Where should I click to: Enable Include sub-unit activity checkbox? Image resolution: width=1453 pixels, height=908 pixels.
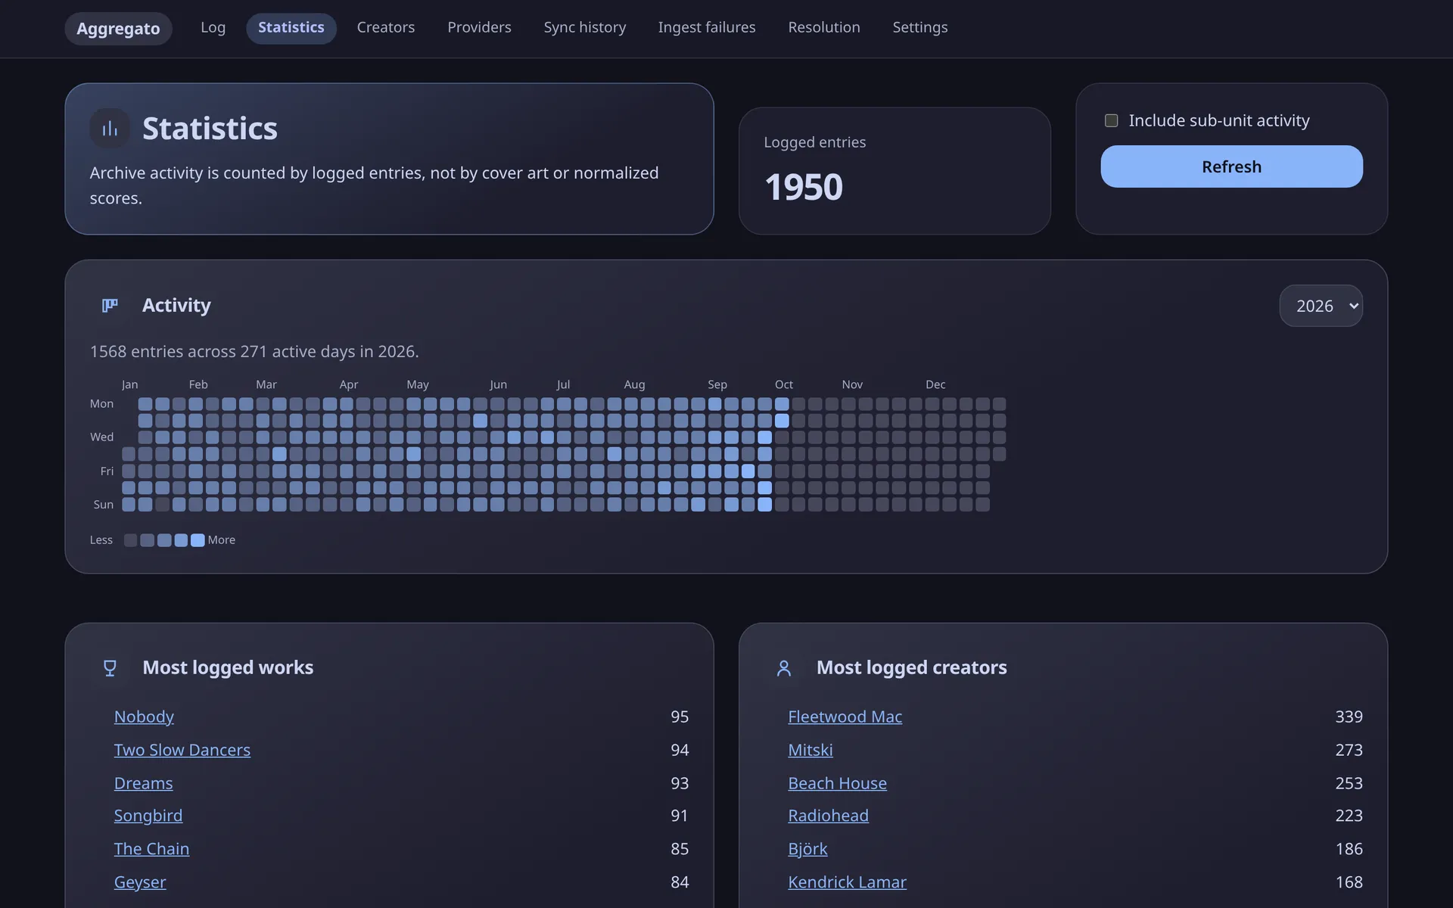[x=1111, y=120]
